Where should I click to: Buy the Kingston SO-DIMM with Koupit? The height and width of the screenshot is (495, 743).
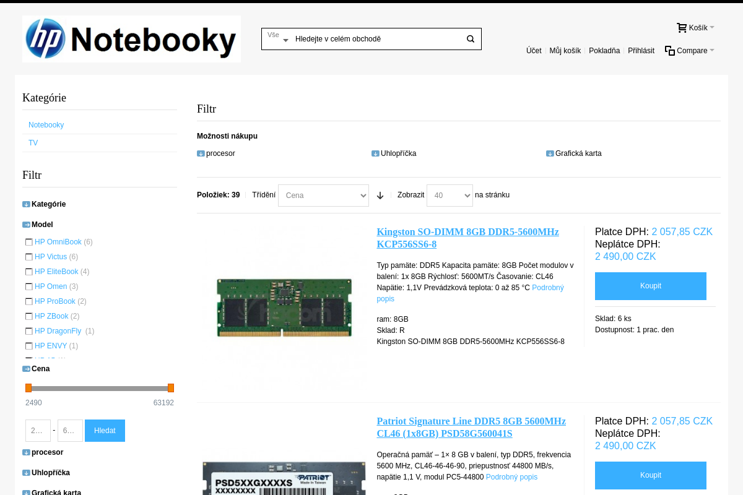tap(651, 286)
